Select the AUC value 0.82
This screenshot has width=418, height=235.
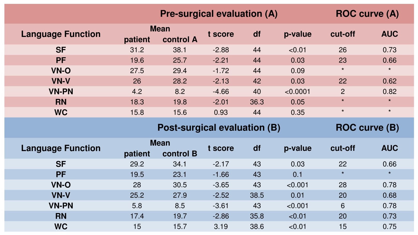pyautogui.click(x=389, y=92)
